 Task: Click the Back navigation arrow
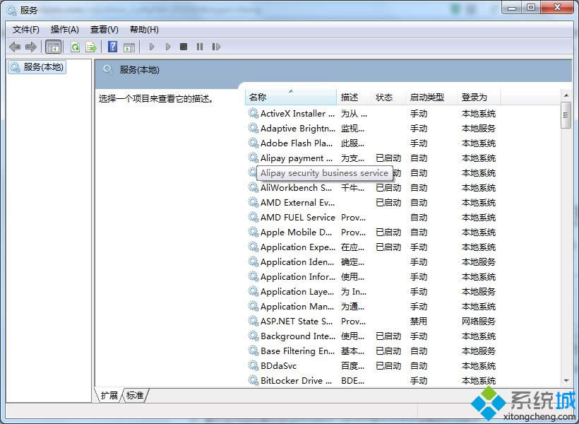click(x=15, y=47)
